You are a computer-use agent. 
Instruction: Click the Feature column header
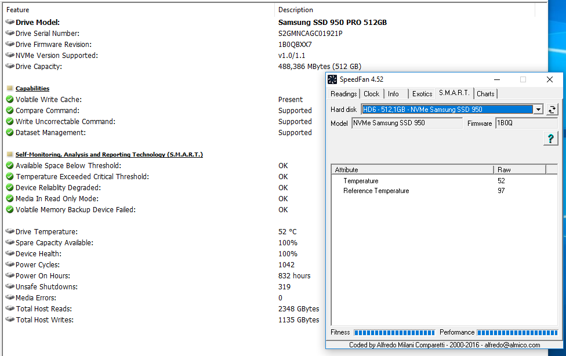tap(139, 10)
